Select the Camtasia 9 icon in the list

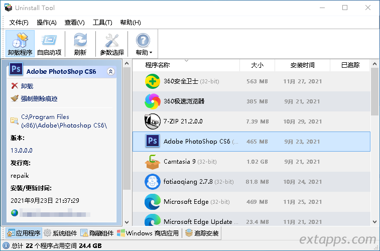click(153, 162)
